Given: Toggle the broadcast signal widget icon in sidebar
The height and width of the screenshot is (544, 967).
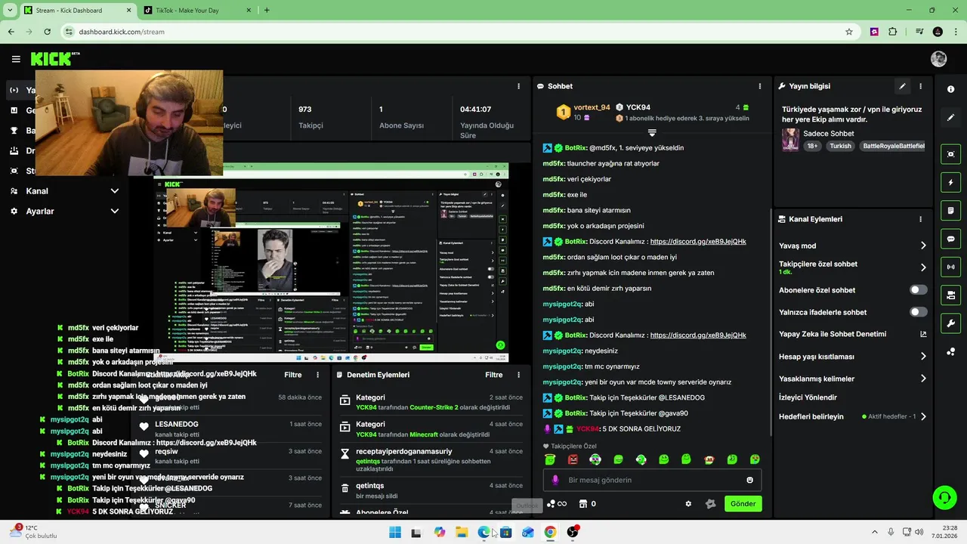Looking at the screenshot, I should [950, 267].
